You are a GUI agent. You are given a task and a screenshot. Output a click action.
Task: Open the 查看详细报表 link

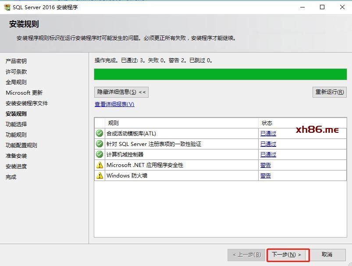coord(114,104)
